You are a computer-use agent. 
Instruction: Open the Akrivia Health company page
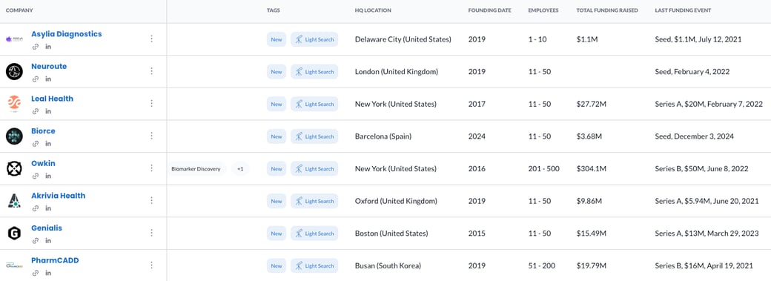click(x=59, y=196)
